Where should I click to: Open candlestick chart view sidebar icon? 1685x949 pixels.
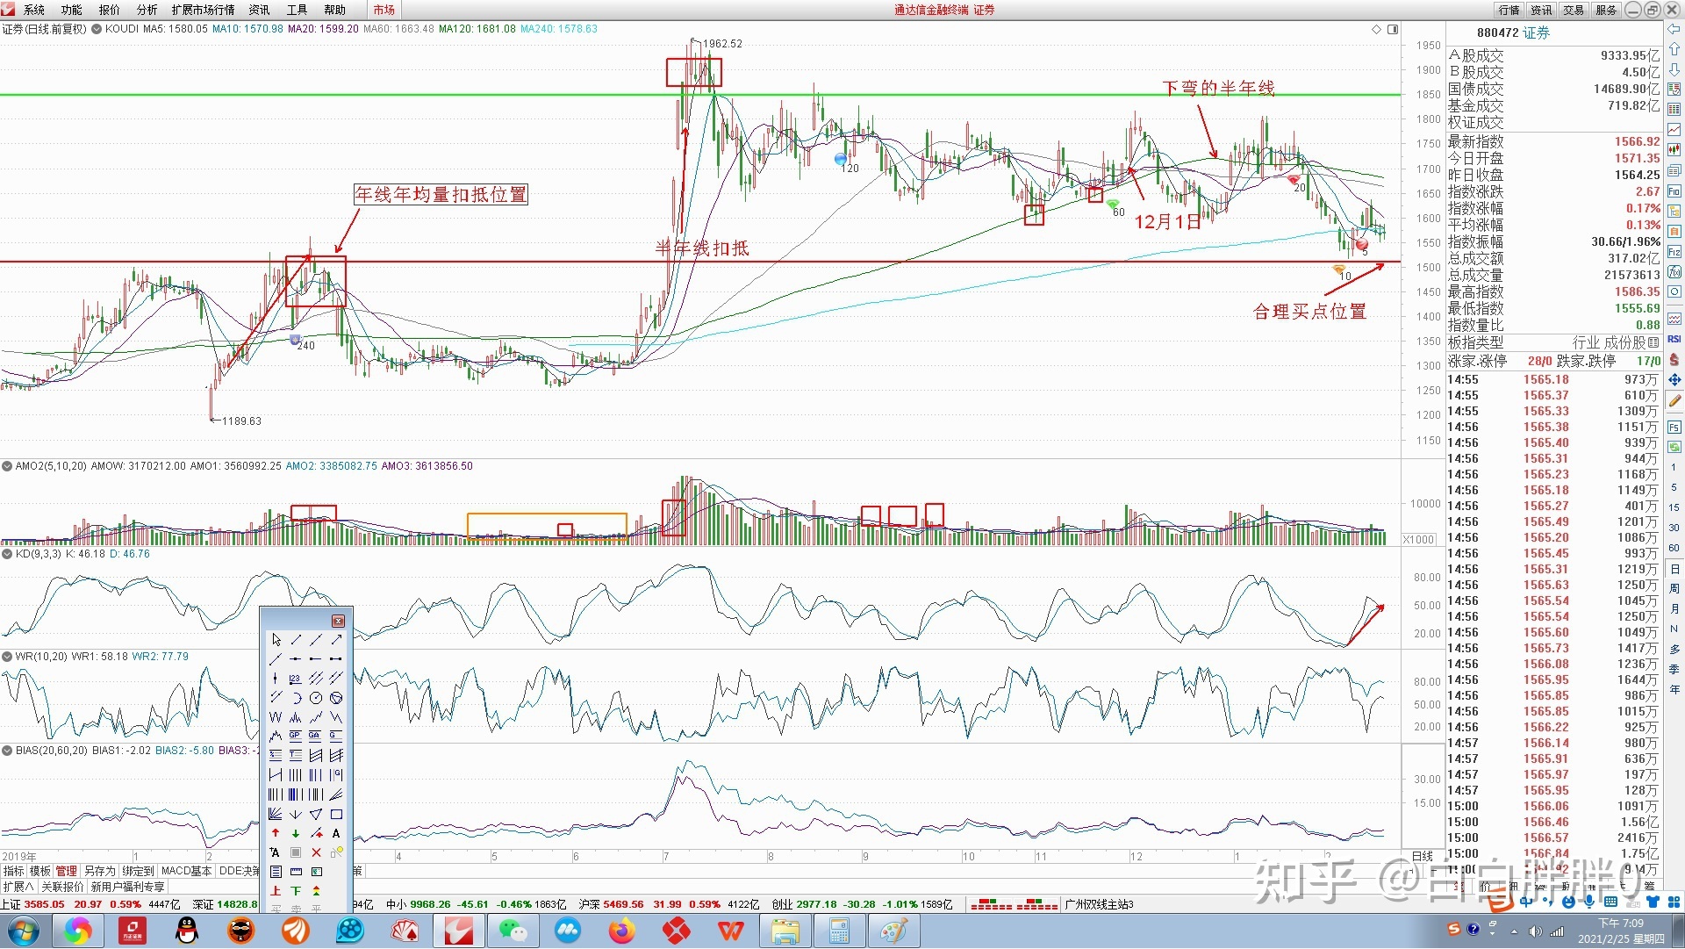1674,149
